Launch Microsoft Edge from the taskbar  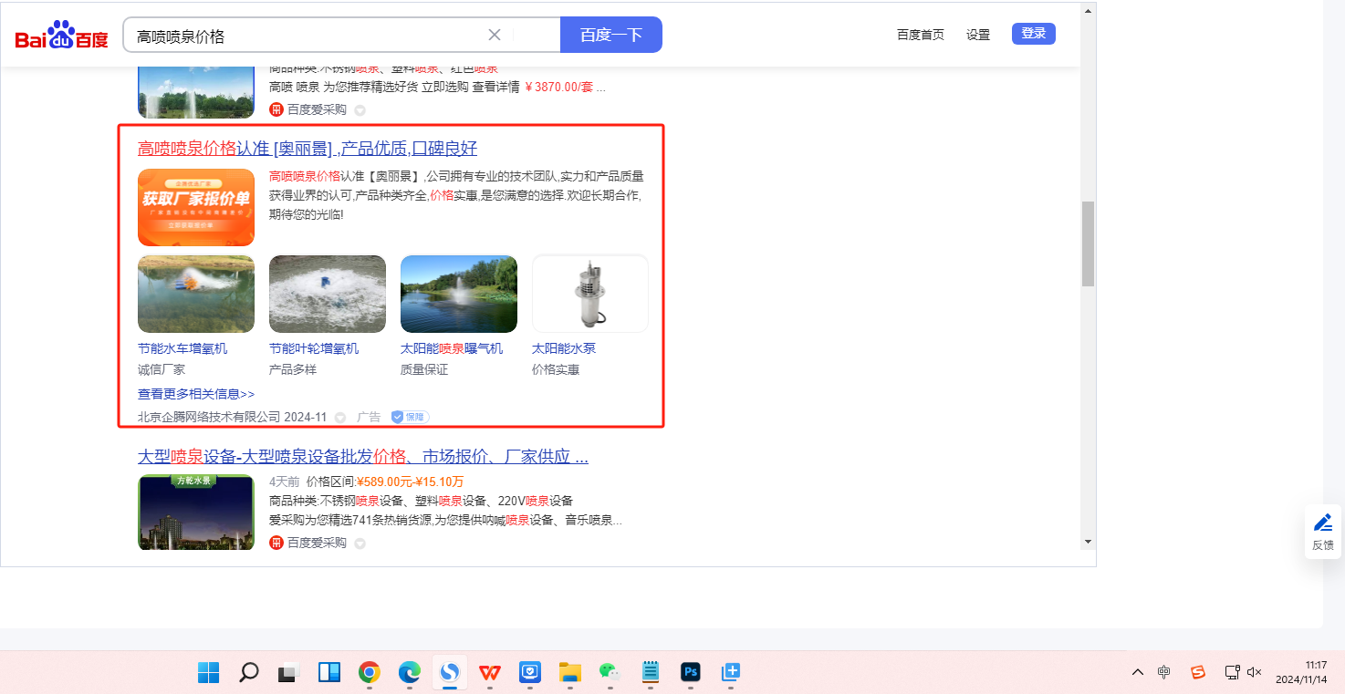click(409, 673)
